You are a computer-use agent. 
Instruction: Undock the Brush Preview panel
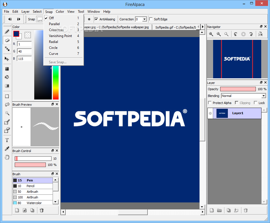click(53, 104)
